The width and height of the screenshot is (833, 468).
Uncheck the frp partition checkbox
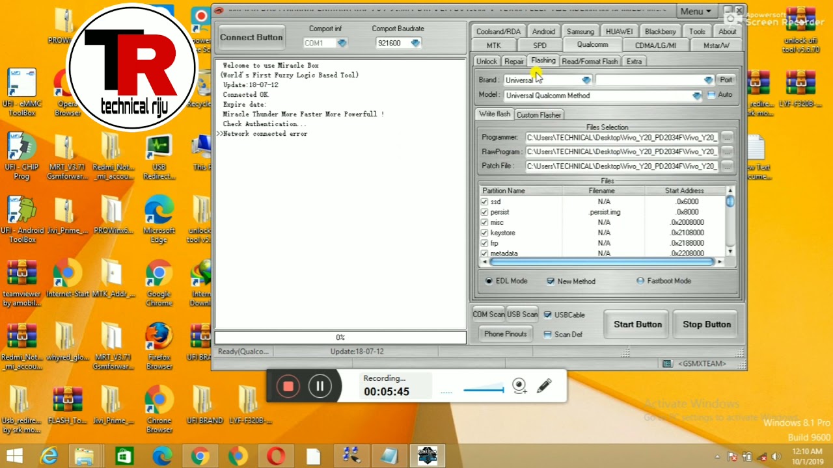click(484, 243)
